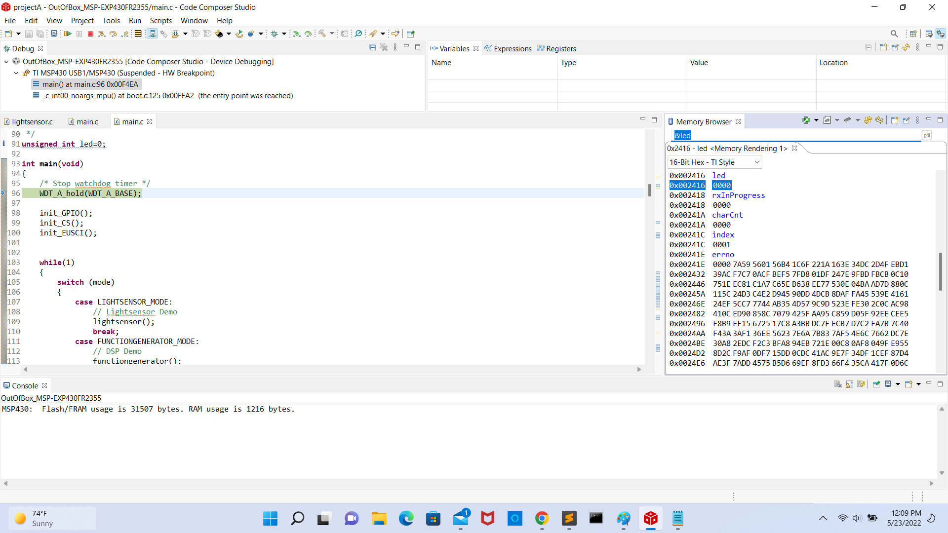The image size is (948, 533).
Task: Collapse the OutOfBox_MSP-EXP430FR2355 debug tree node
Action: pyautogui.click(x=6, y=62)
